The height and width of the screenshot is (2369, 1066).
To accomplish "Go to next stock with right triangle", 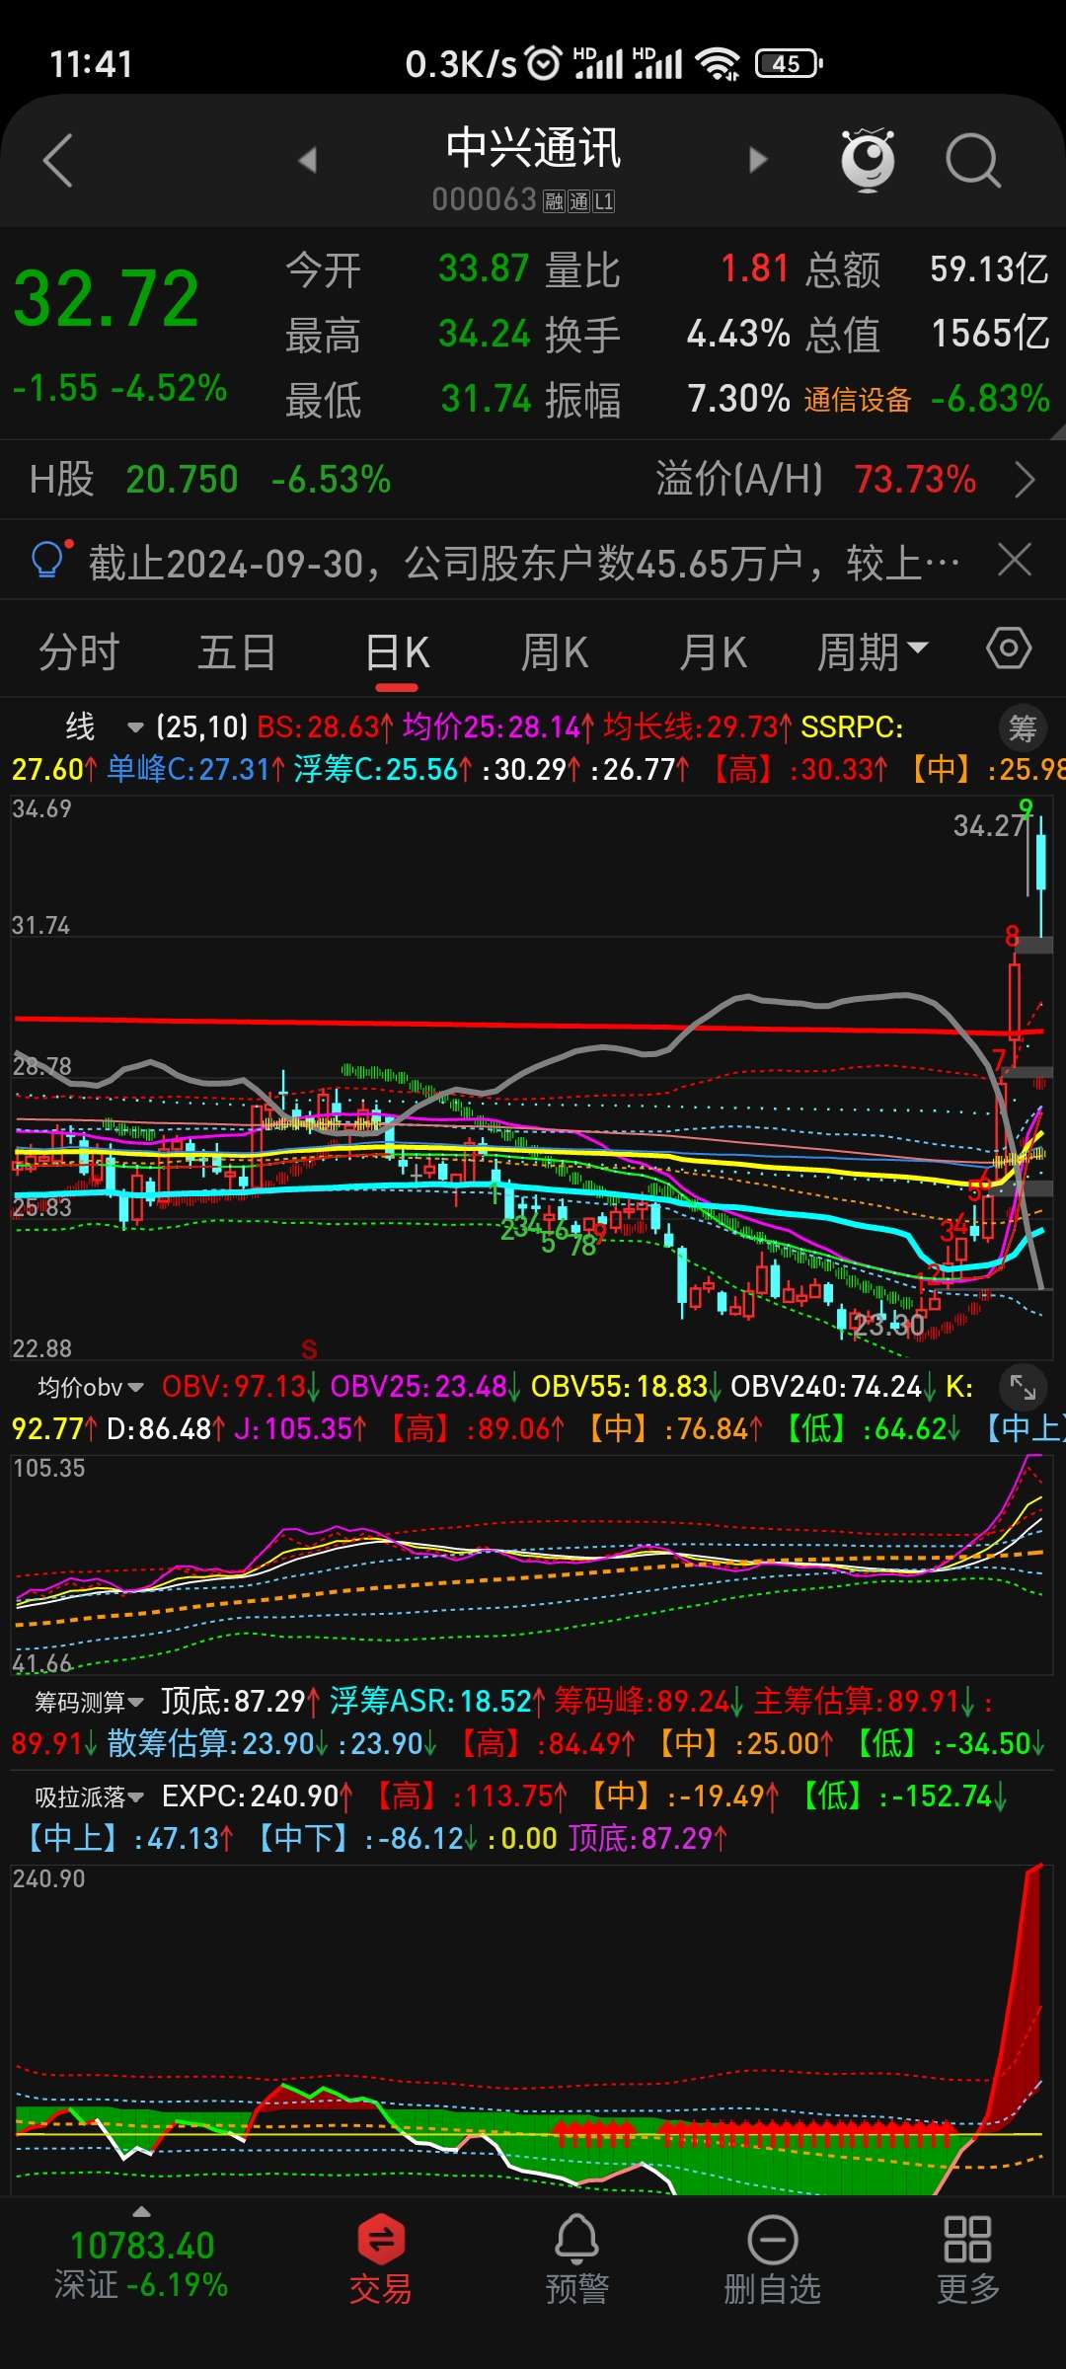I will [758, 160].
